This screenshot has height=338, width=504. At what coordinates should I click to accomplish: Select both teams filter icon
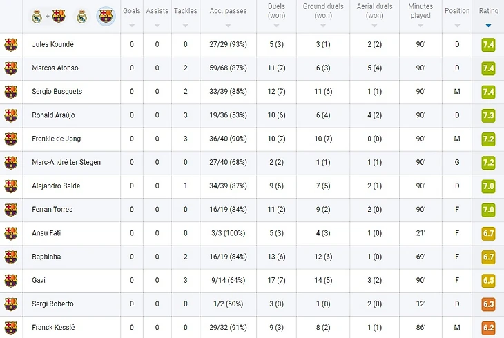pos(48,16)
